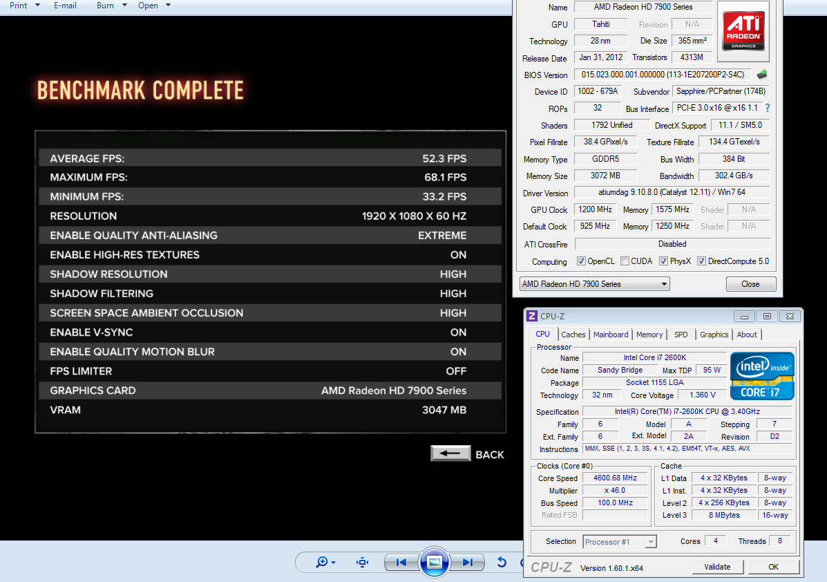Start the slide show

point(434,563)
